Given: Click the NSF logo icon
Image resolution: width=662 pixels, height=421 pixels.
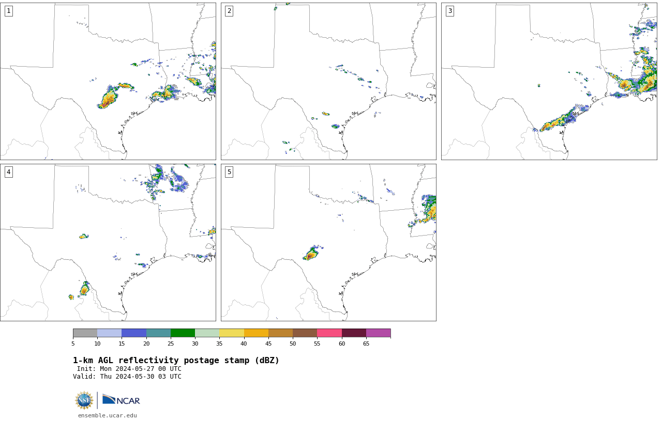Looking at the screenshot, I should click(x=84, y=400).
